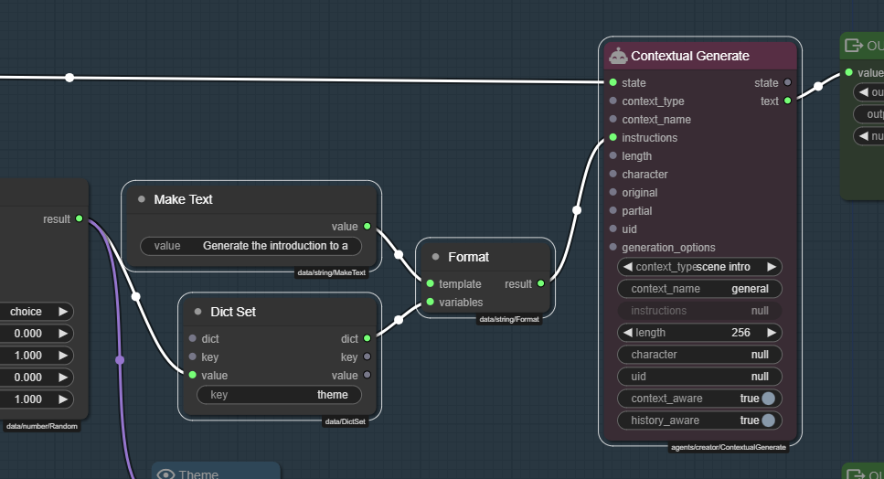The image size is (884, 479).
Task: Click the collapse dot on Format node
Action: click(436, 257)
